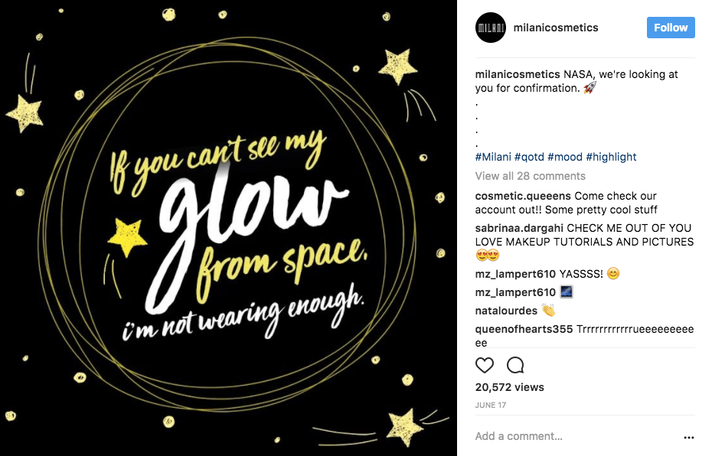Click mz_lampert610 on the YASSSS comment
The width and height of the screenshot is (712, 456).
pyautogui.click(x=515, y=273)
